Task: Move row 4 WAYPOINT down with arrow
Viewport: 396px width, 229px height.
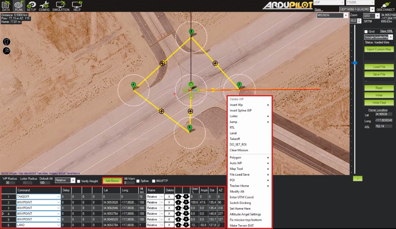Action: pos(186,214)
